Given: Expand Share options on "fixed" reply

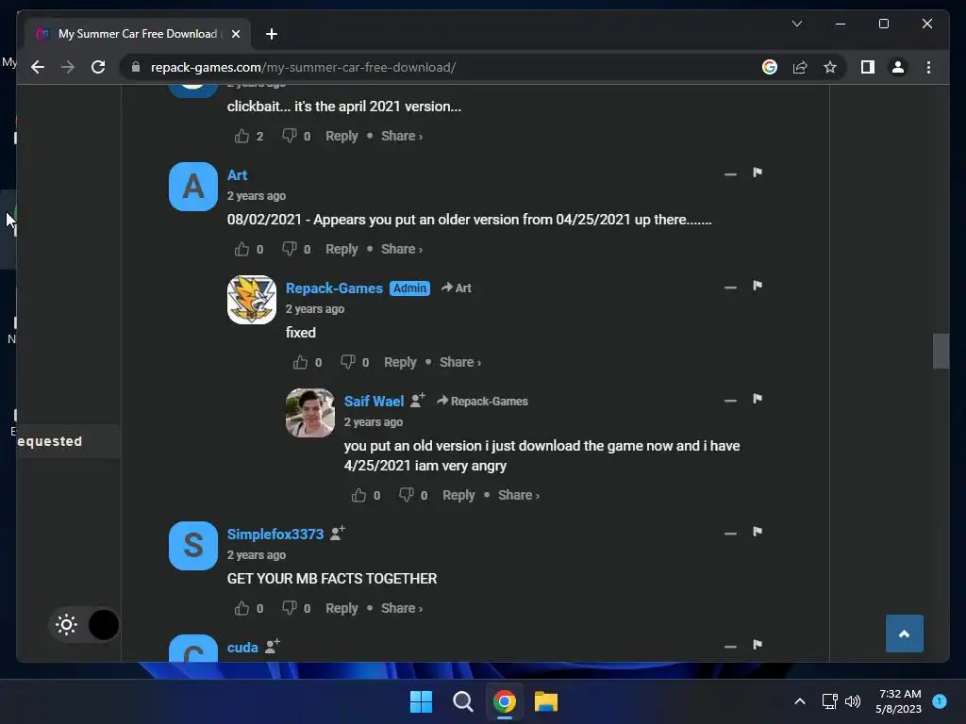Looking at the screenshot, I should coord(460,362).
